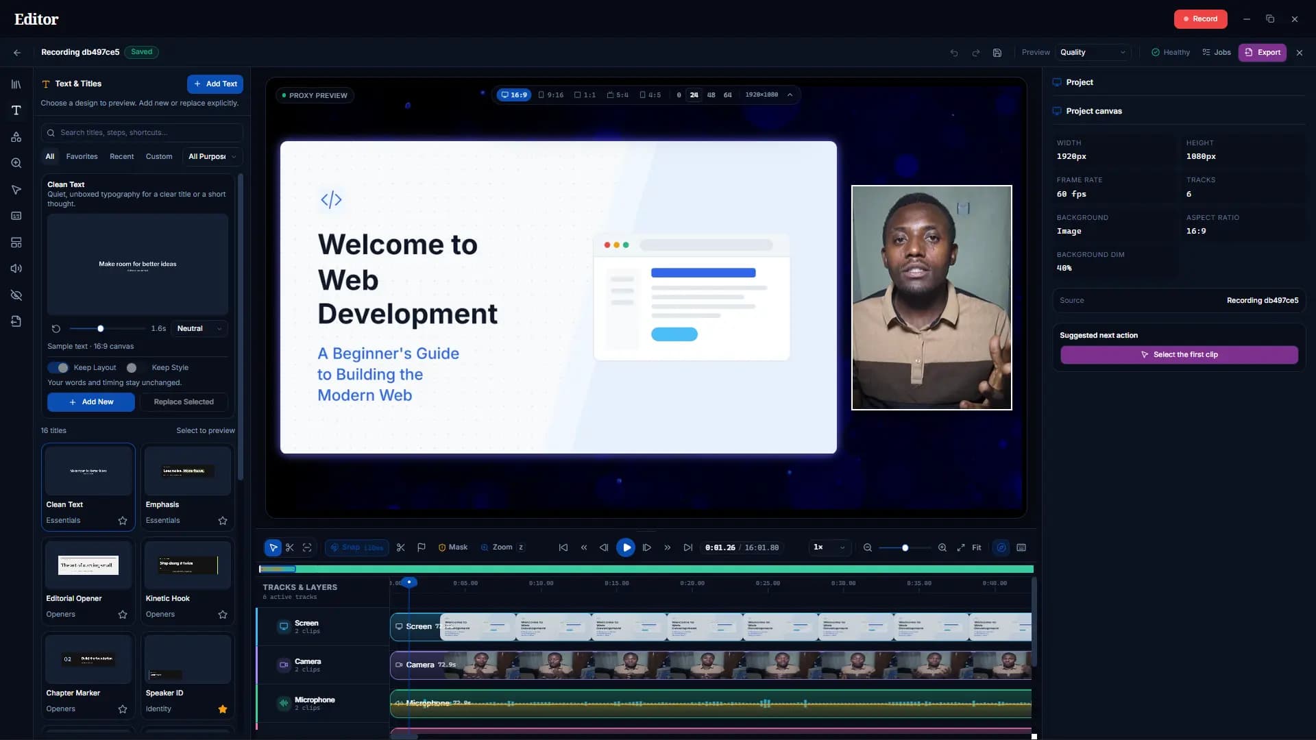Open the zoom effects sidebar icon
The image size is (1316, 740).
(x=16, y=163)
